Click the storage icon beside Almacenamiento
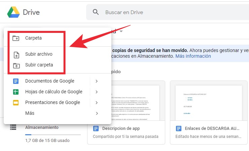Screen dimensions: 249x151 coord(13,127)
